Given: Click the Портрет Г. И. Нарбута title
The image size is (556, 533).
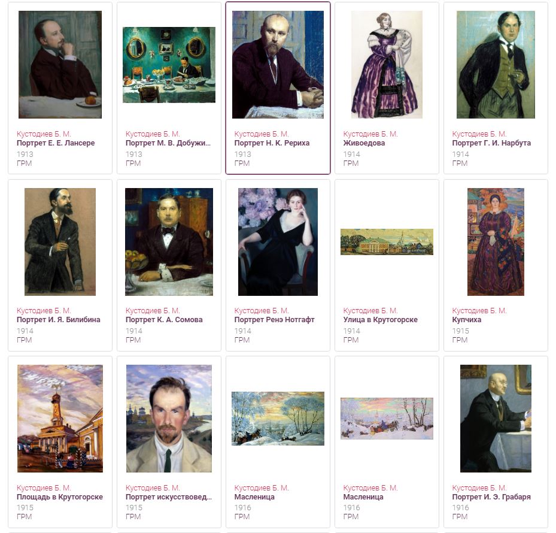Looking at the screenshot, I should (491, 143).
